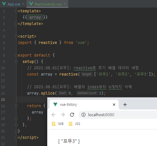The height and width of the screenshot is (146, 157).
Task: Fold the export default block
Action: pyautogui.click(x=16, y=55)
